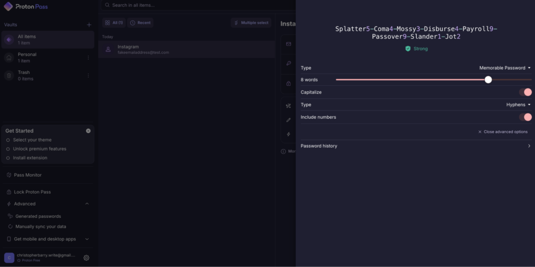The height and width of the screenshot is (267, 535).
Task: Click the info icon beside More
Action: (x=283, y=151)
